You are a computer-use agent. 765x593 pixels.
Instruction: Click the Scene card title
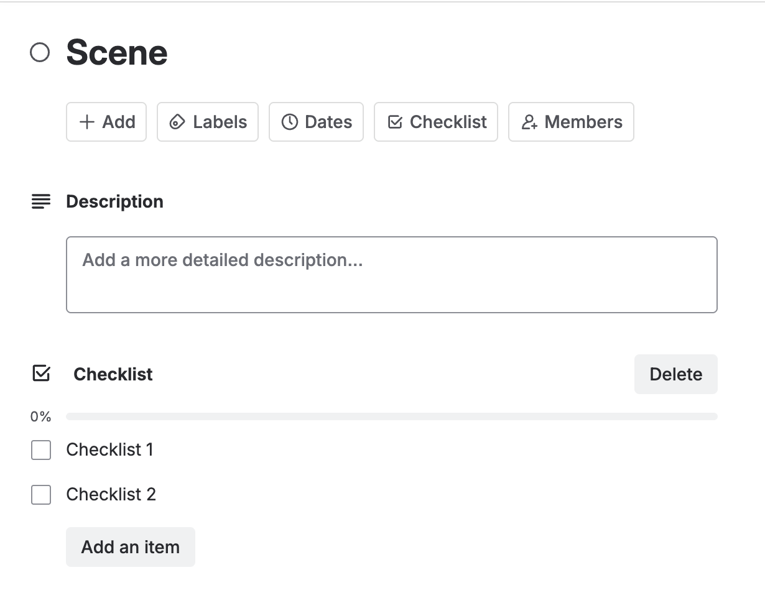click(117, 52)
